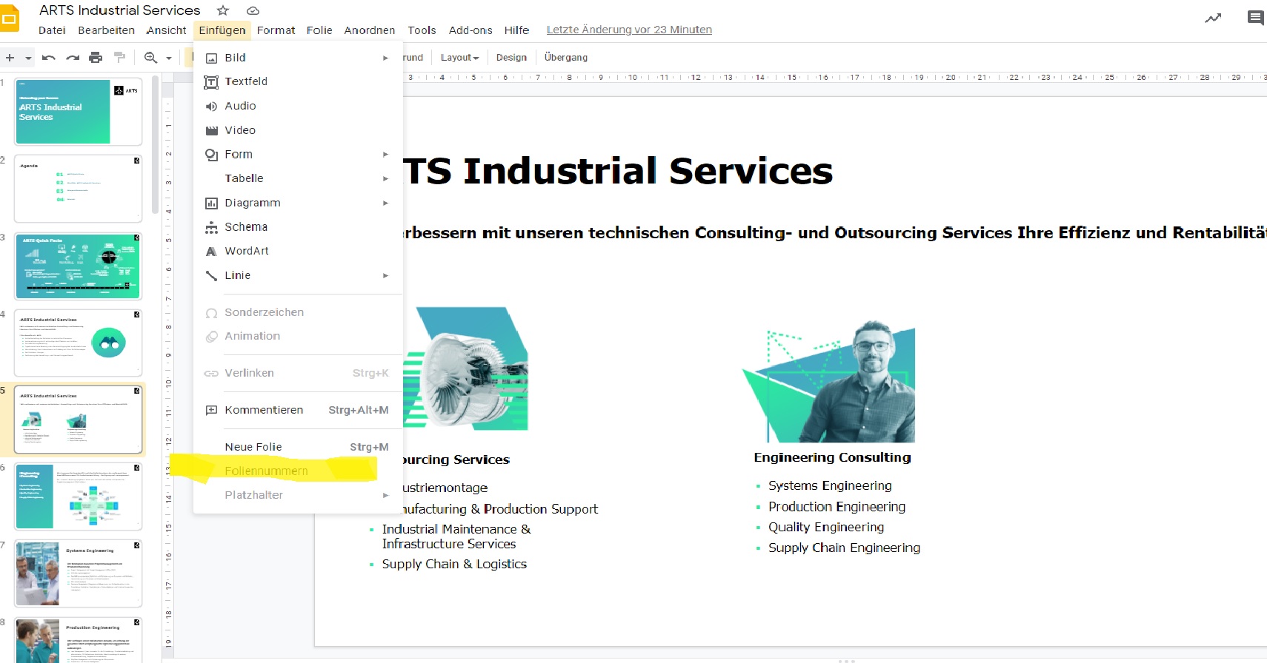Open the zoom level dropdown arrow
The width and height of the screenshot is (1267, 663).
169,58
